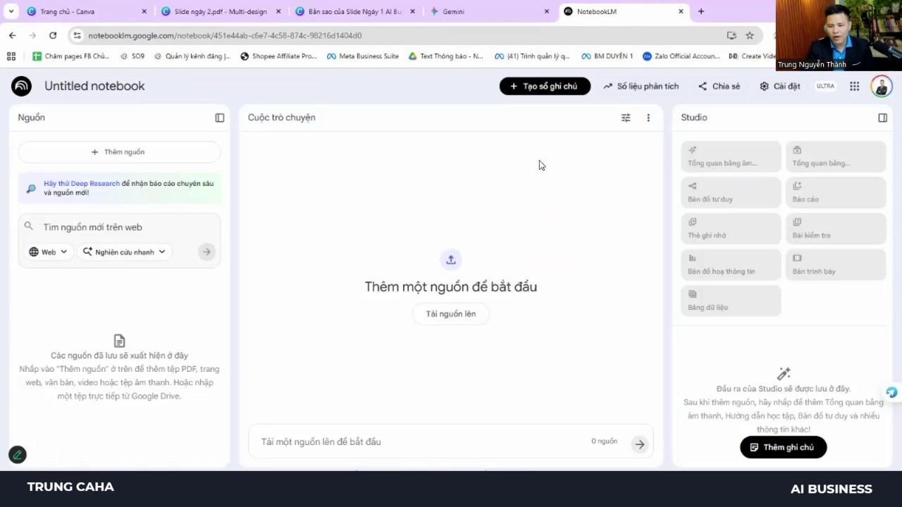Open the SO9 bookmark
This screenshot has width=902, height=507.
132,56
